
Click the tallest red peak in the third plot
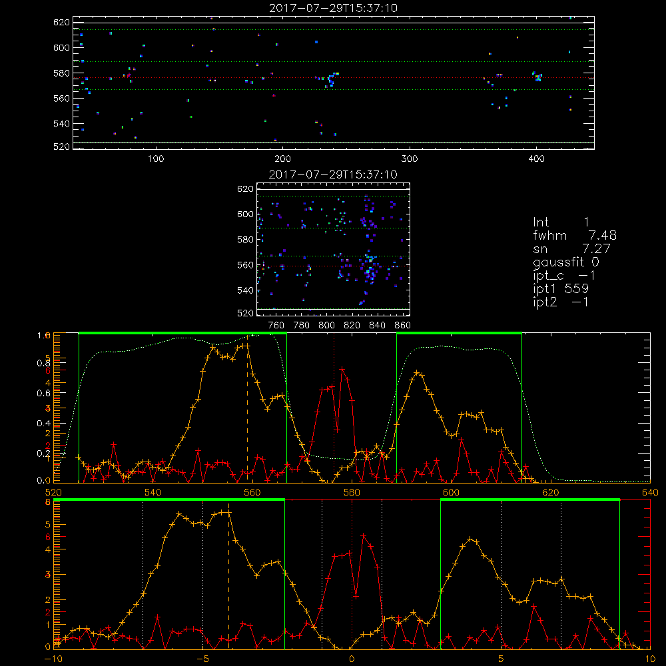coord(342,370)
